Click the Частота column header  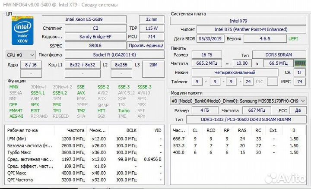(x=76, y=130)
